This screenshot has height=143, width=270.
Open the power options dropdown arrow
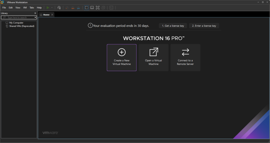tap(52, 8)
